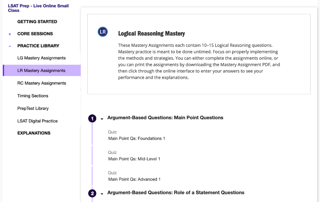Screen dimensions: 320x202
Task: Click Argument-Based Questions: Main Point heading
Action: (165, 118)
